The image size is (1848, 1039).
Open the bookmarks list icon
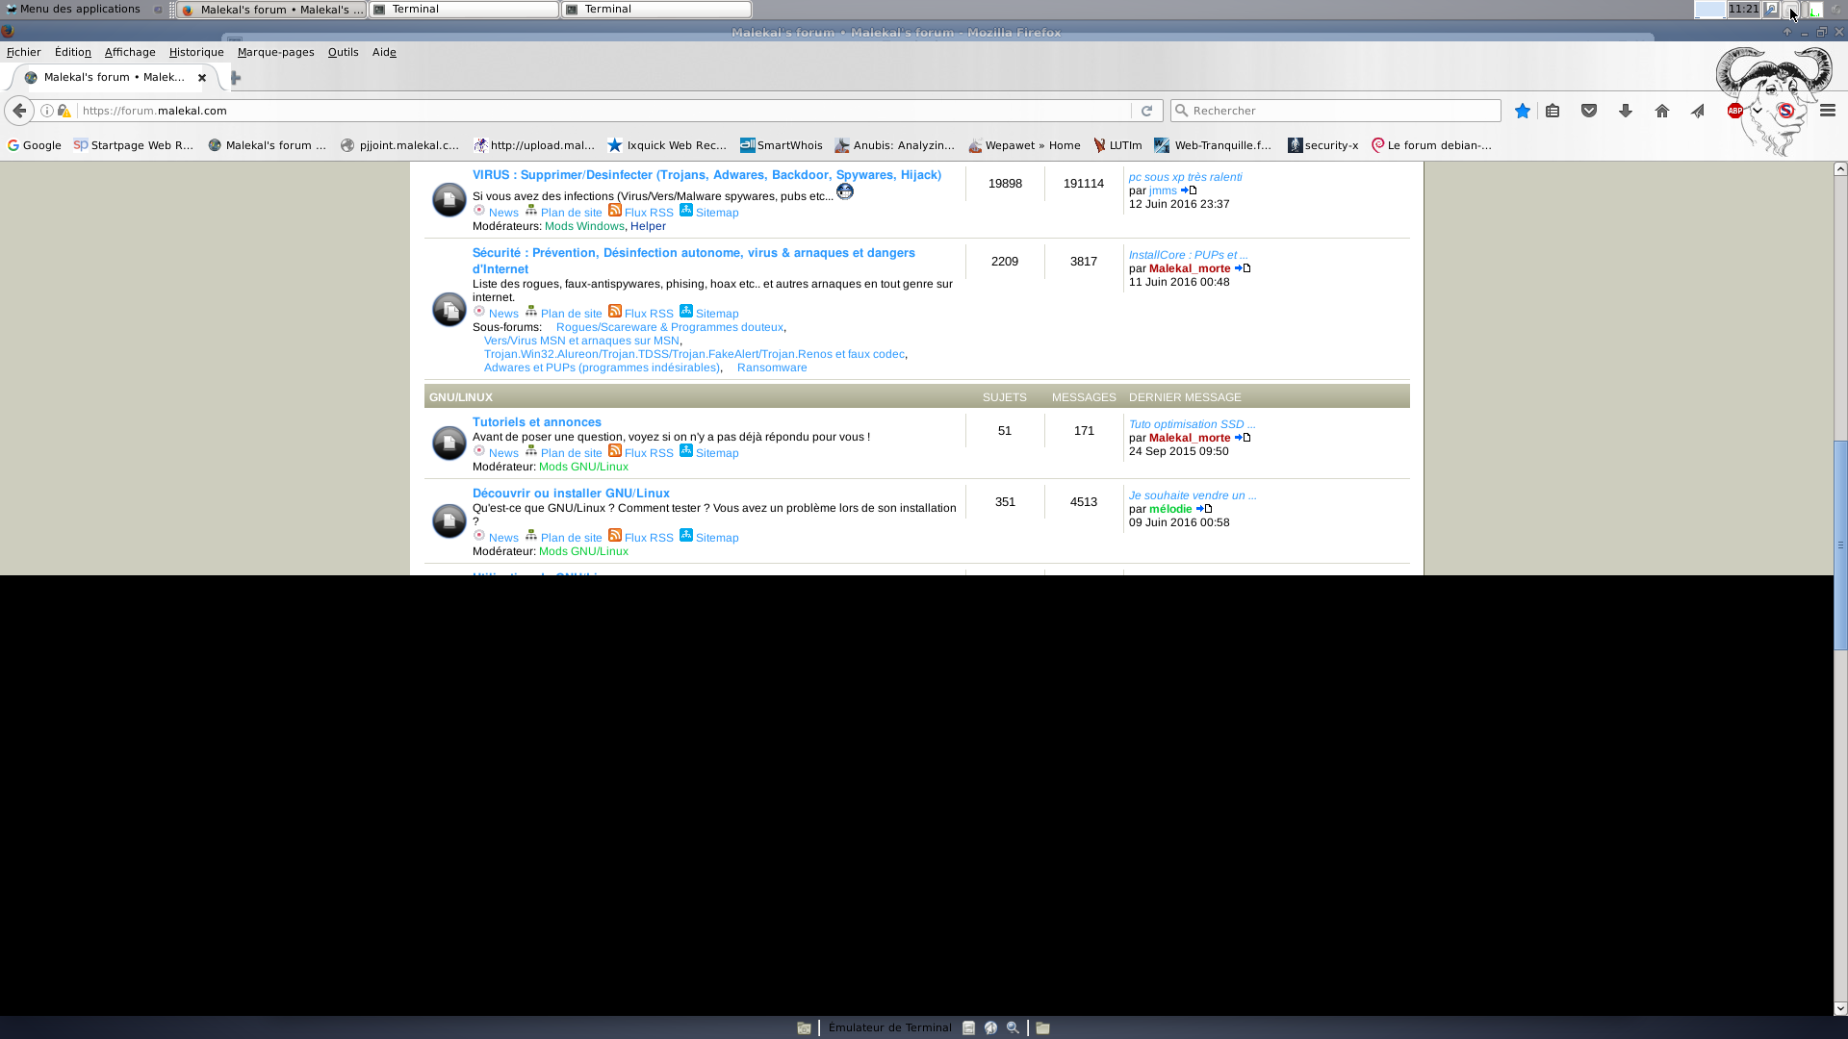tap(1553, 111)
